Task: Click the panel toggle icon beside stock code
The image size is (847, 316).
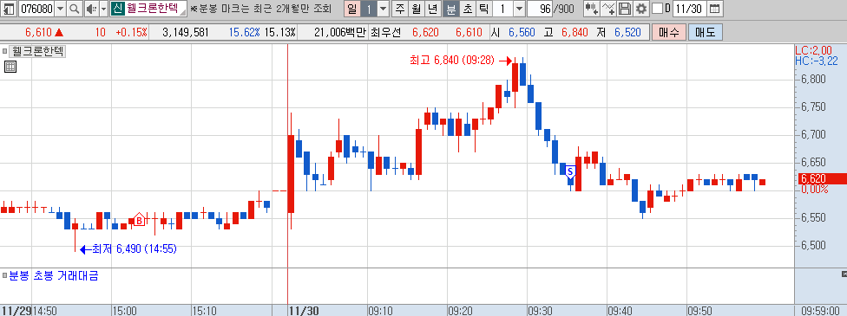Action: coord(10,9)
